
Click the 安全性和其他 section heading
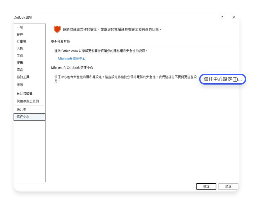[x=60, y=42]
